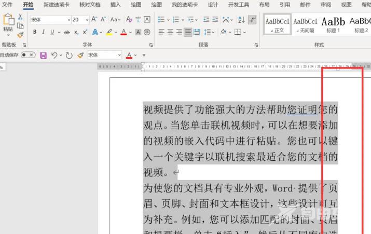Switch to 引用 ribbon tab
Screen dimensions: 371x234
285,5
